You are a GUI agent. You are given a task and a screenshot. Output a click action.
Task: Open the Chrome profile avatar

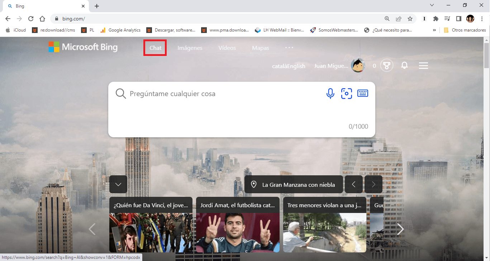[470, 19]
